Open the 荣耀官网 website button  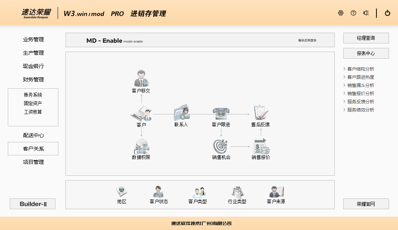[366, 204]
